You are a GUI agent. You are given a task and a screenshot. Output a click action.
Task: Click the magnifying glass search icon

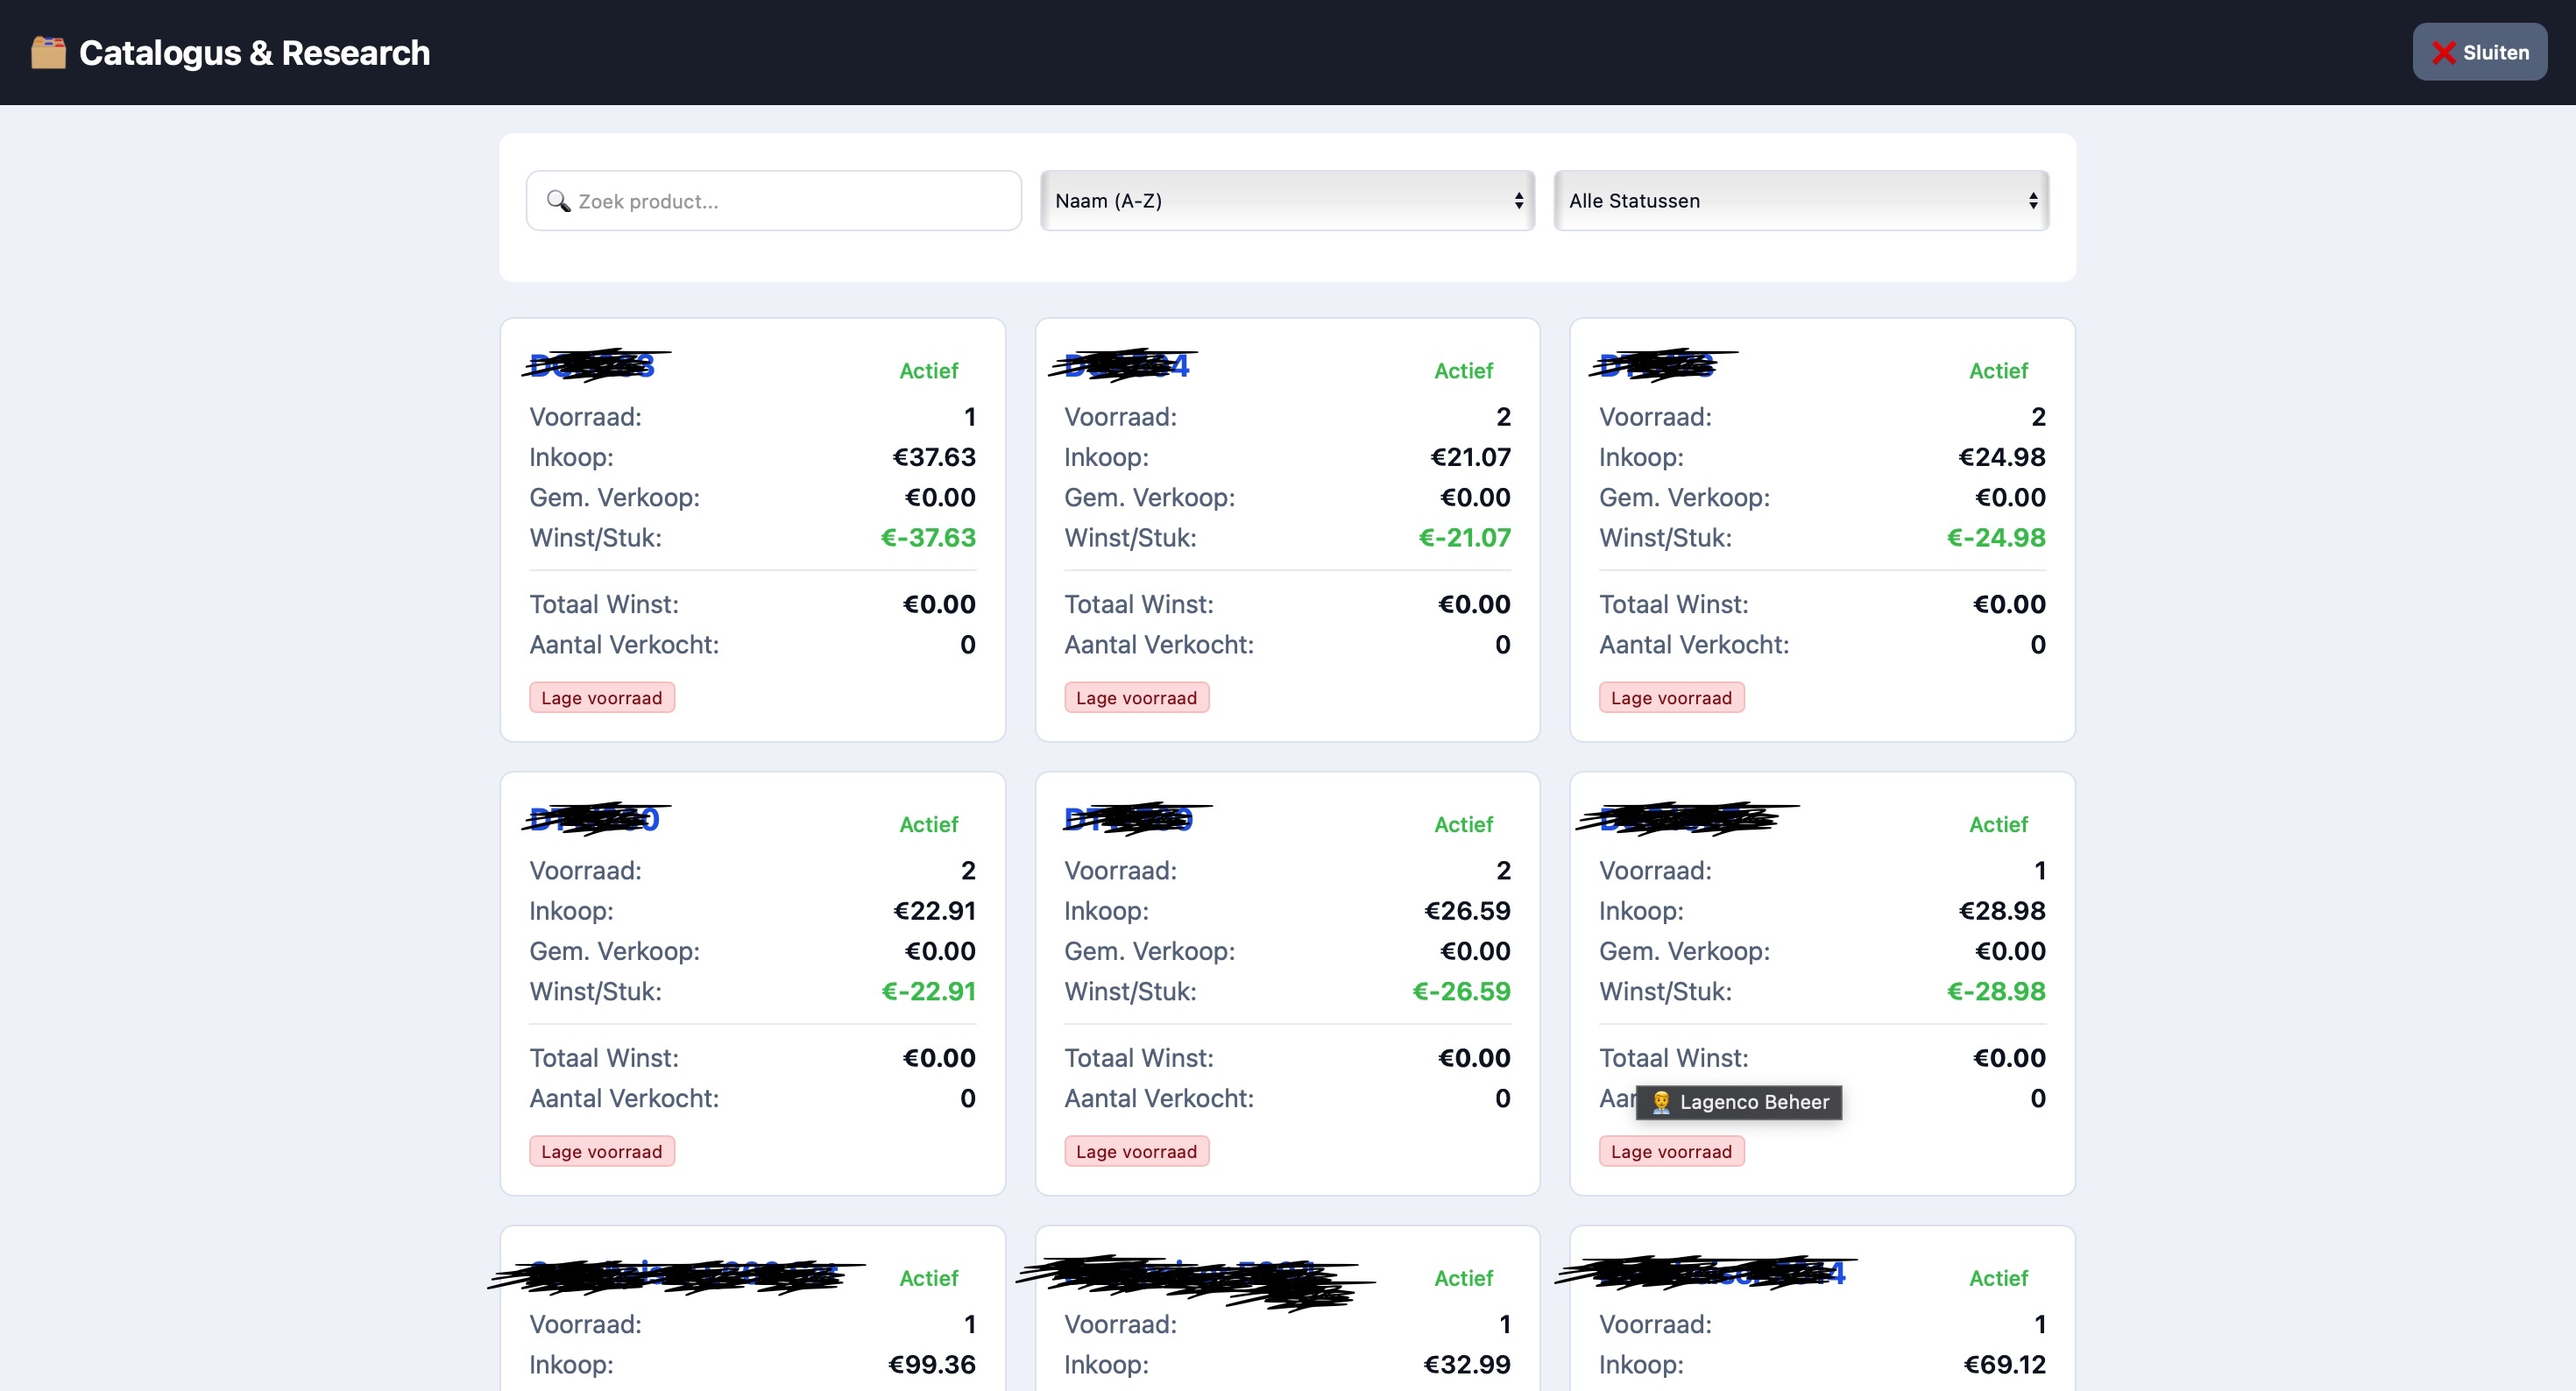pos(558,201)
